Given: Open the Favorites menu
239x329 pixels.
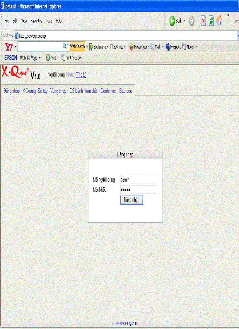Looking at the screenshot, I should click(x=36, y=21).
